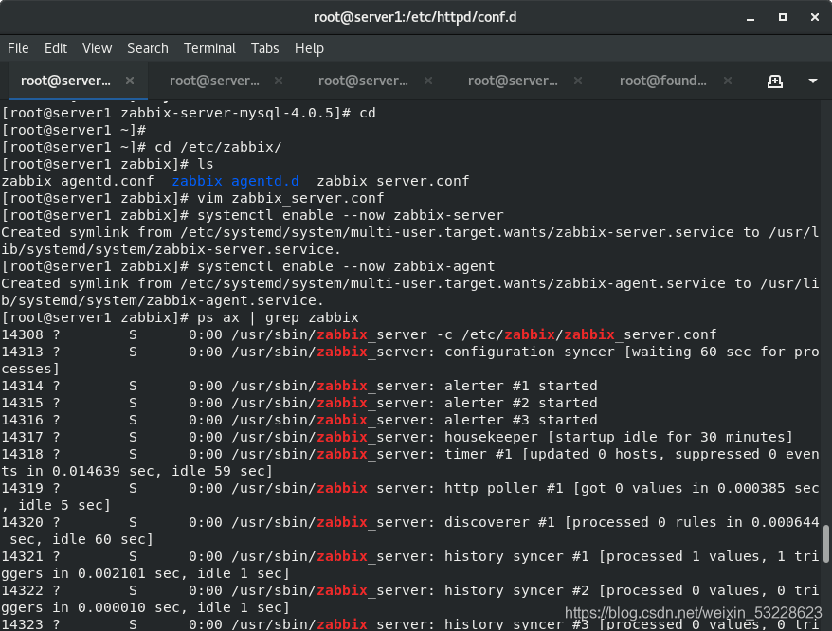Screen dimensions: 832x631
Task: Open the View menu
Action: click(x=97, y=48)
